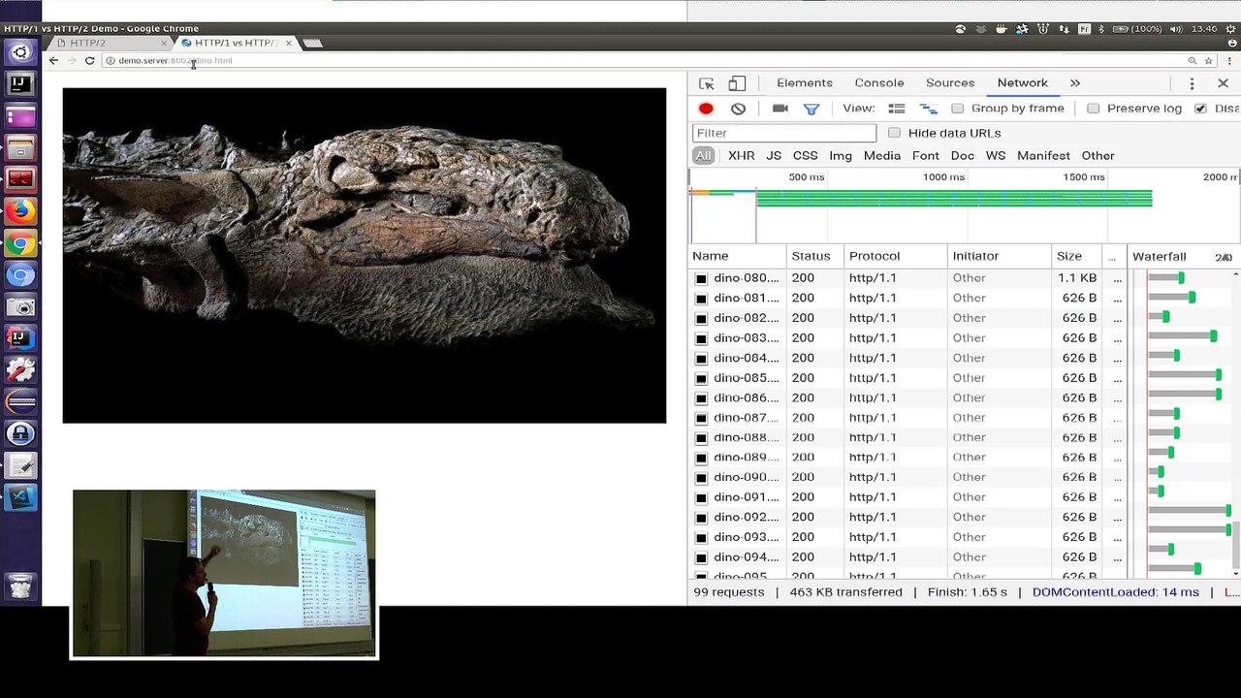The image size is (1241, 698).
Task: Click the network overview timeline bars
Action: coord(954,199)
